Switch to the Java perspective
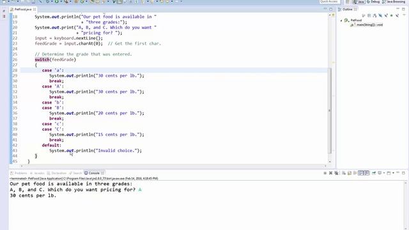Viewport: 409px width, 230px height. tap(359, 2)
